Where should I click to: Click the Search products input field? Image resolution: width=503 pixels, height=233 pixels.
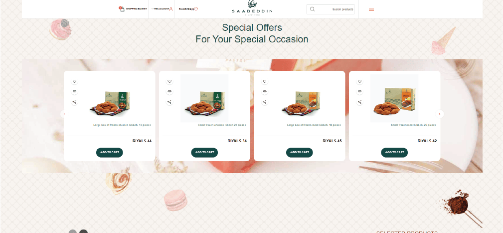(331, 9)
